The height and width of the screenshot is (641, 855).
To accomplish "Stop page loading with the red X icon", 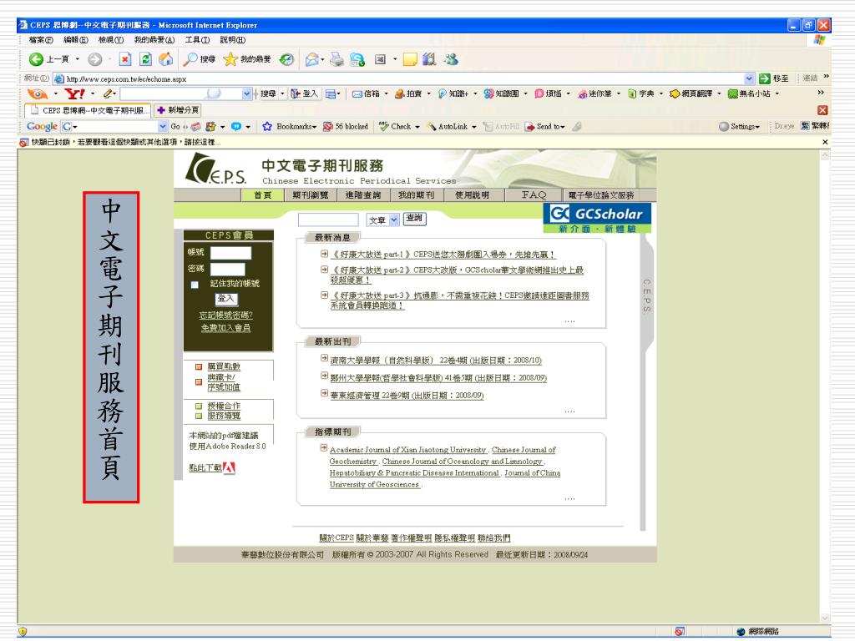I will [125, 59].
